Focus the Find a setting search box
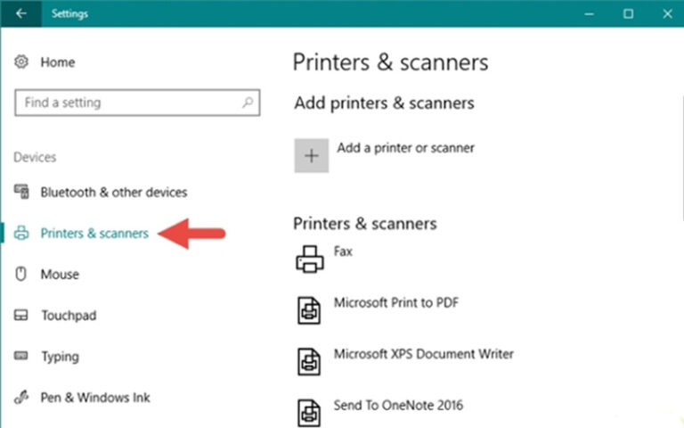The width and height of the screenshot is (684, 428). [x=137, y=103]
